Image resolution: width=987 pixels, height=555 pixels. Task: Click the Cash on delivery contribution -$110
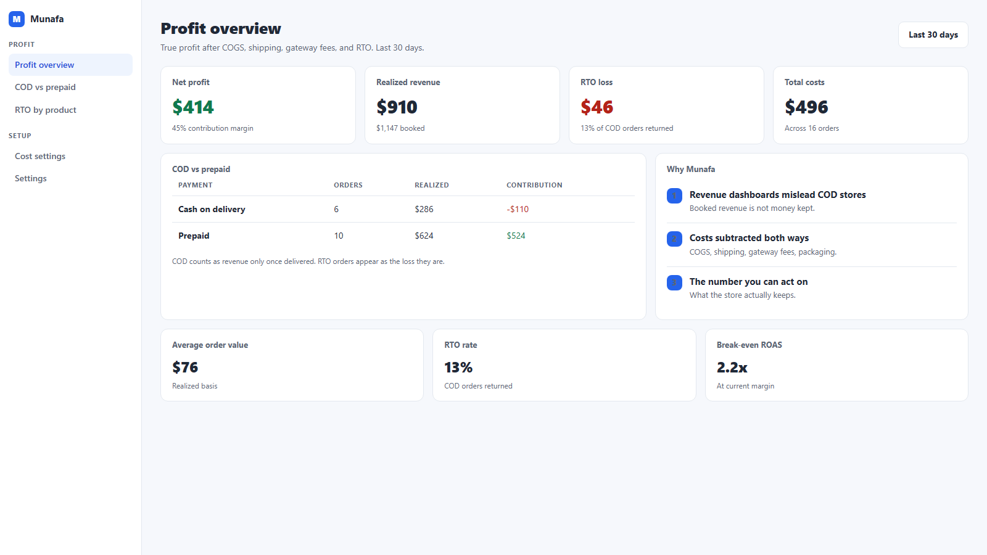click(x=518, y=209)
